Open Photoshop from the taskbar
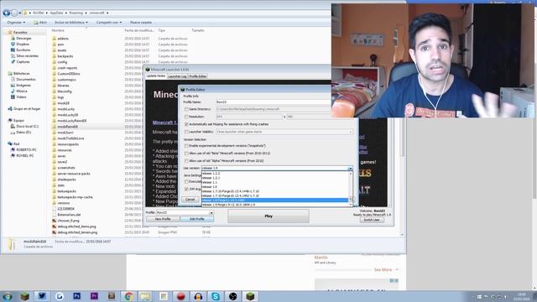The image size is (537, 302). pyautogui.click(x=76, y=296)
